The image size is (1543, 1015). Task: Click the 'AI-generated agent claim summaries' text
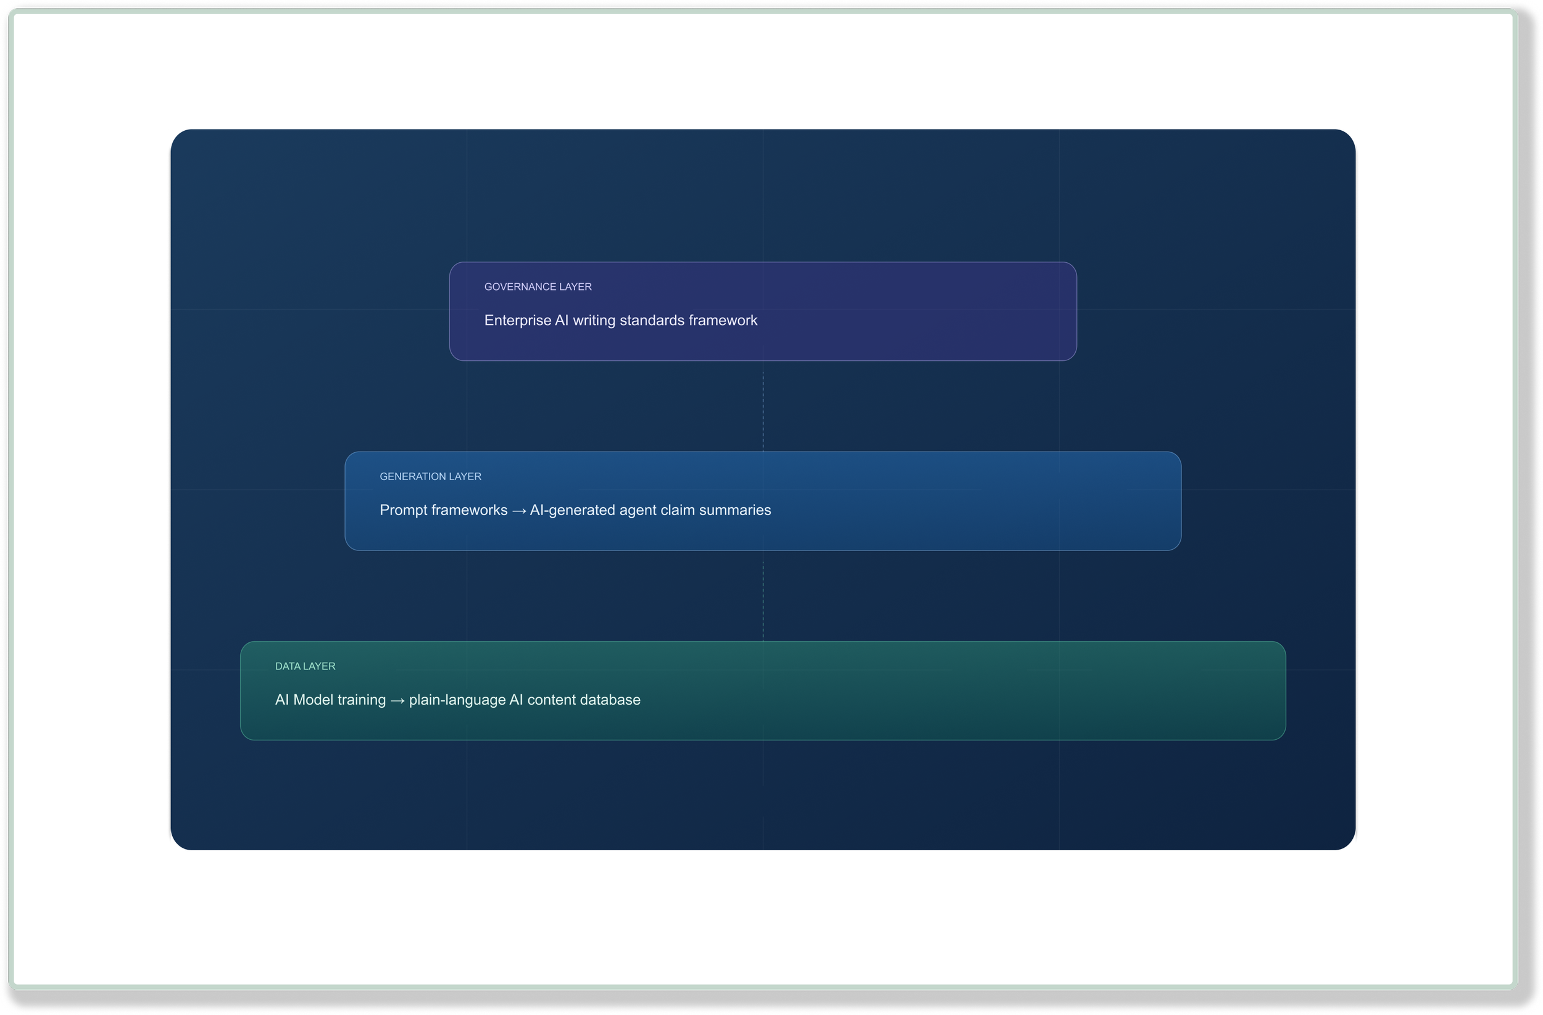pos(651,510)
